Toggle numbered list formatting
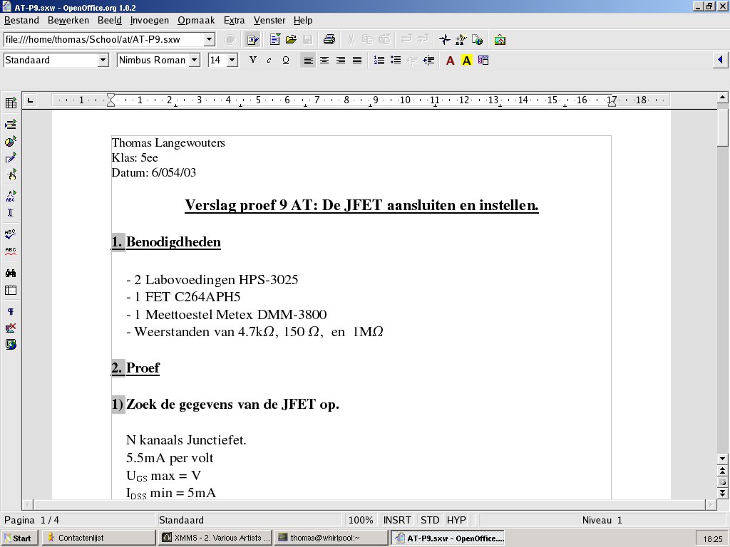Screen dimensions: 730x547 379,61
